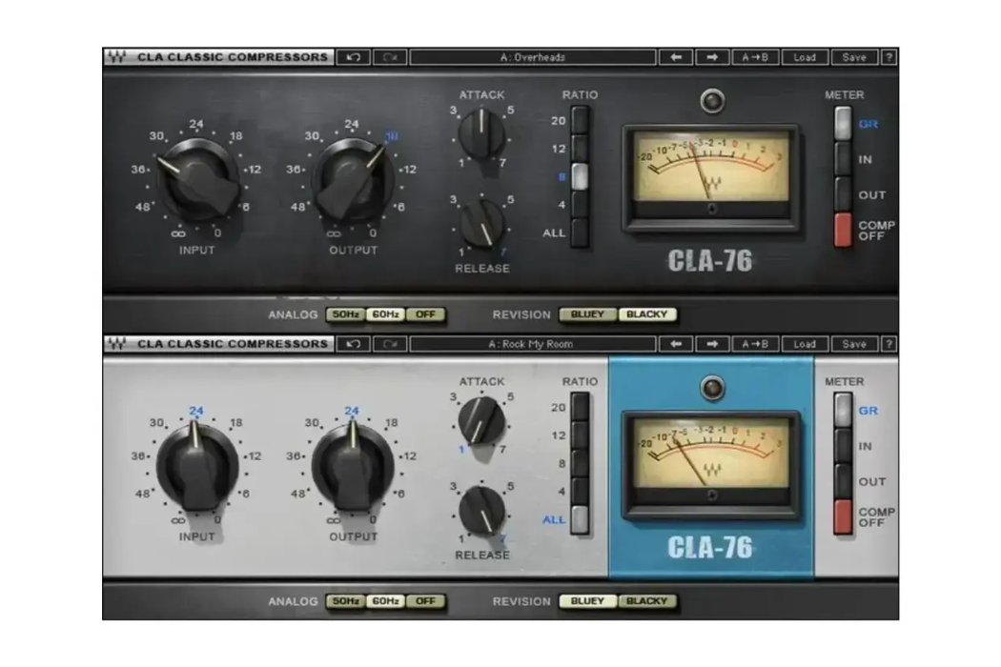
Task: Click the next preset arrow in the Rock My Room plugin
Action: [712, 344]
